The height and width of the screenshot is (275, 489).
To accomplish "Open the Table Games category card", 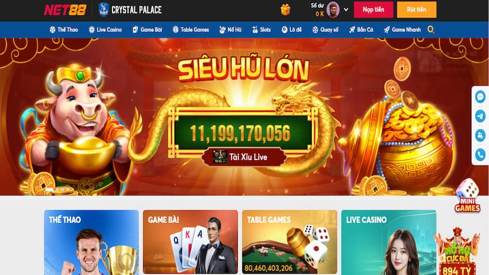I will 289,242.
